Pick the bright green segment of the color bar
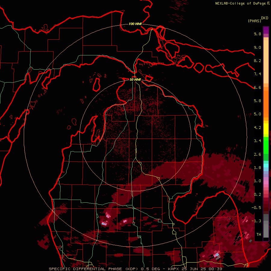271x271 pixels. [266, 145]
